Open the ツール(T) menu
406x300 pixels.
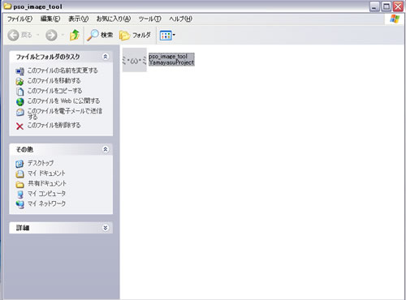149,19
